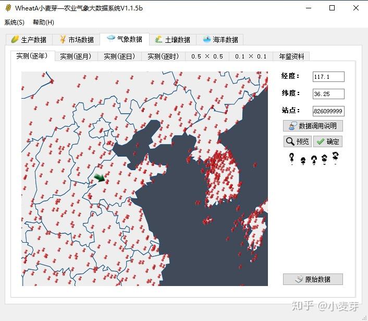
Task: Click the second cartoon figure icon
Action: 303,161
